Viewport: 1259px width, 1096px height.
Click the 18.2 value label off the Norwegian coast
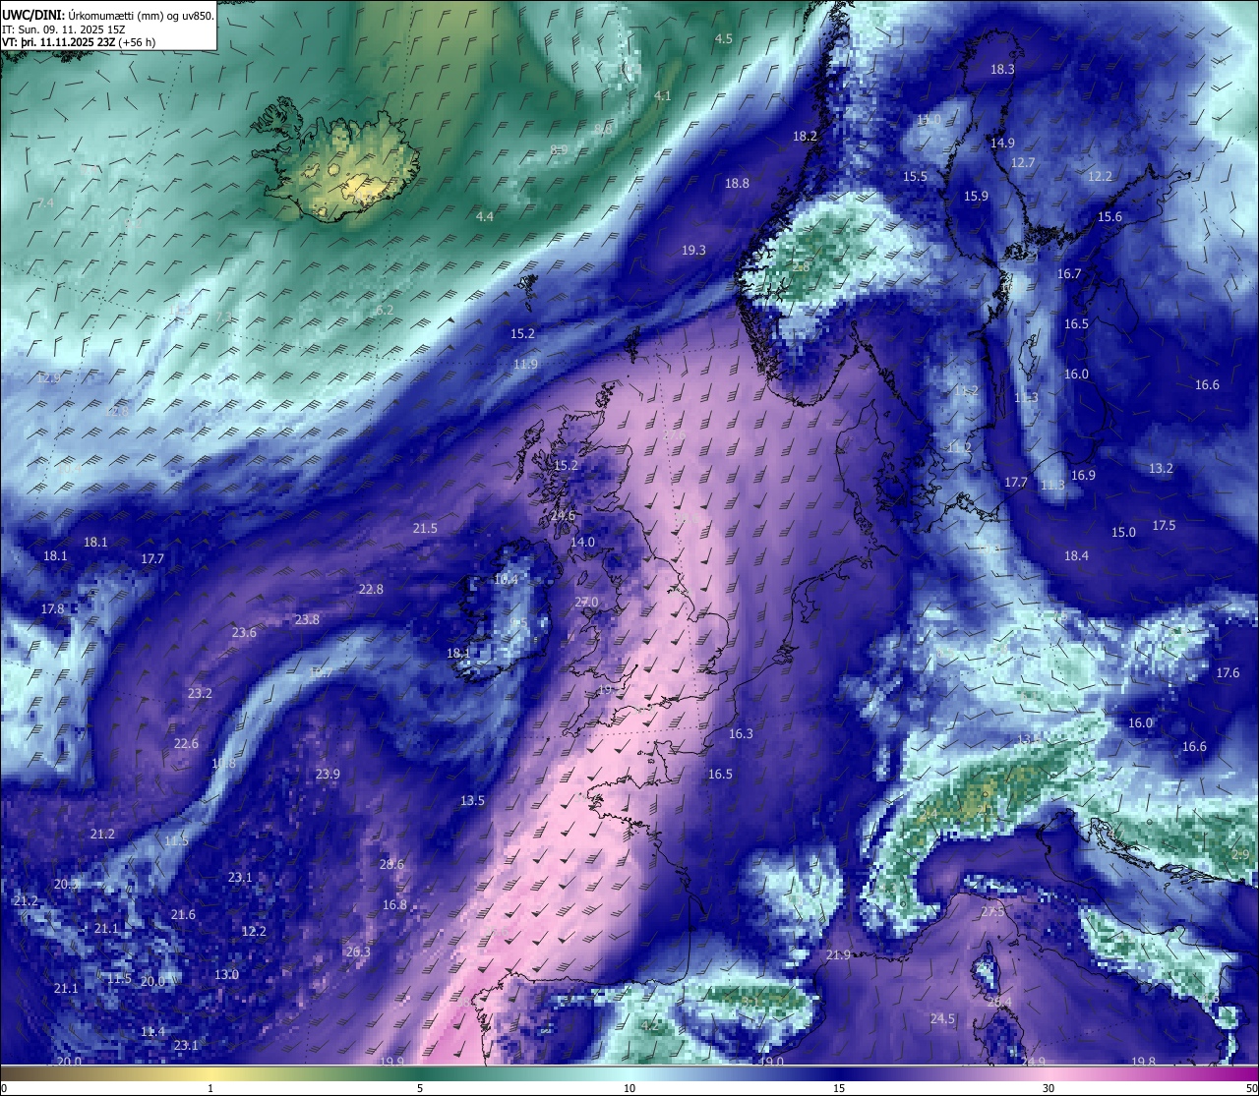coord(806,137)
